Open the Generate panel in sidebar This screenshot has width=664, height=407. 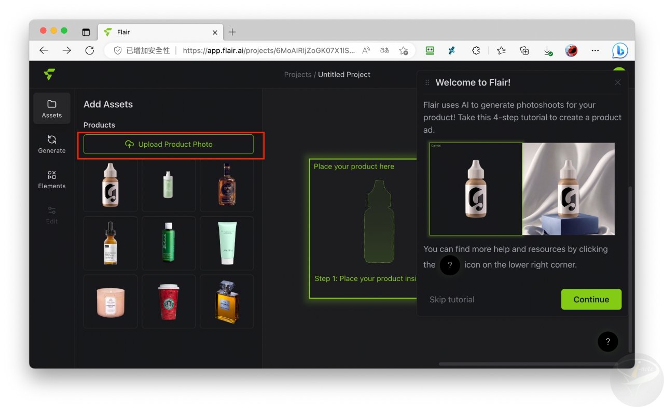click(52, 144)
